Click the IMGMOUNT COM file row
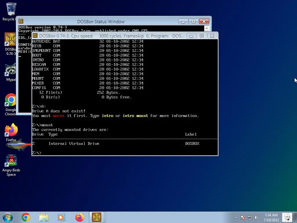 [88, 51]
